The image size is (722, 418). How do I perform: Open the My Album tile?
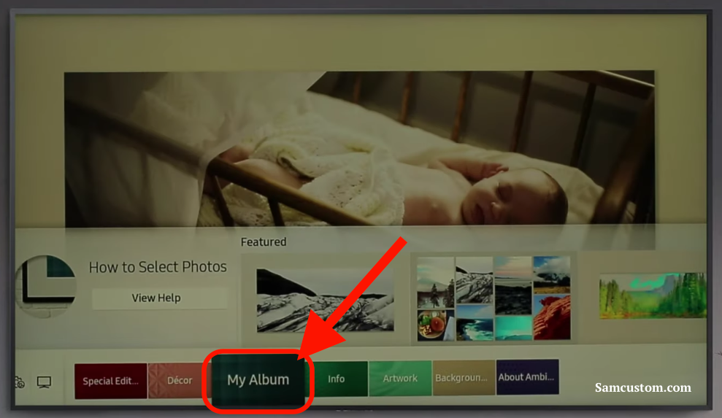click(x=258, y=380)
